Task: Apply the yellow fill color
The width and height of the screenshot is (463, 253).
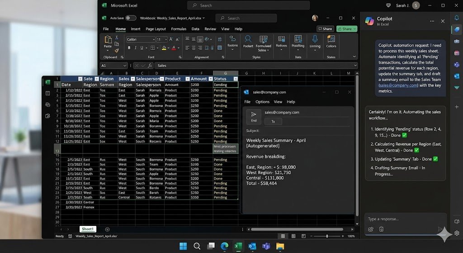Action: (164, 48)
